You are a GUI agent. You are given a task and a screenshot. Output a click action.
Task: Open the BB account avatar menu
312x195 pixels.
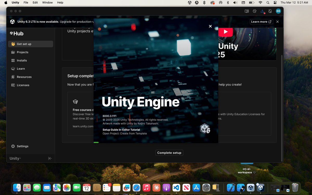point(278,11)
